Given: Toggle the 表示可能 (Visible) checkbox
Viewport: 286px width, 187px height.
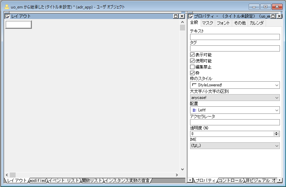Looking at the screenshot, I should (x=192, y=55).
